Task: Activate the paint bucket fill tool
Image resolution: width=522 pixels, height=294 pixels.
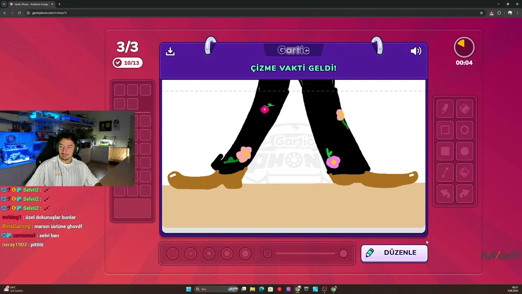Action: tap(464, 173)
